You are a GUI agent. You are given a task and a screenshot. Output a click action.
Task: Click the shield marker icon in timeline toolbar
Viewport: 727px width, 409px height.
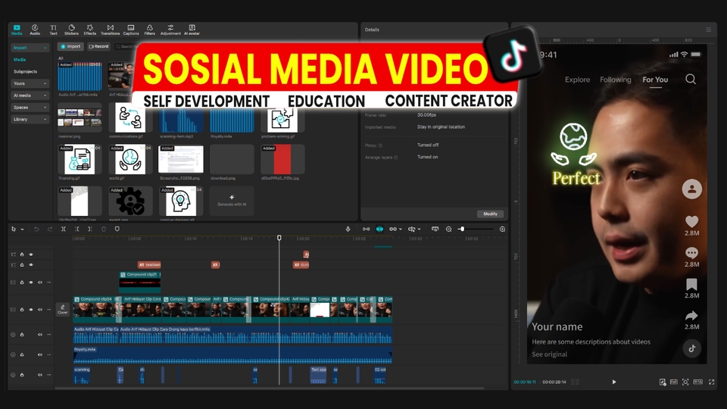117,229
